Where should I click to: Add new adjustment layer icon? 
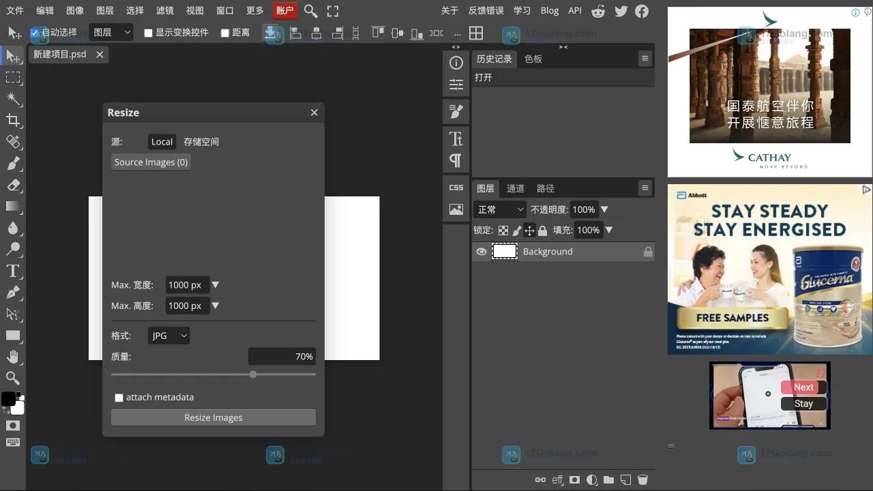[591, 480]
